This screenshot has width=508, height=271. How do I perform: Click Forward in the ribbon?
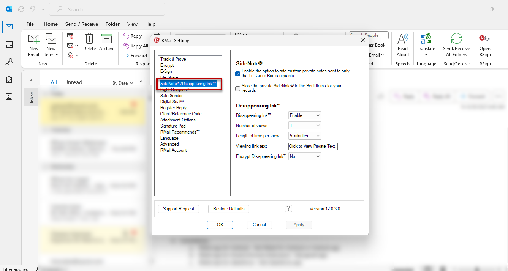pyautogui.click(x=135, y=55)
